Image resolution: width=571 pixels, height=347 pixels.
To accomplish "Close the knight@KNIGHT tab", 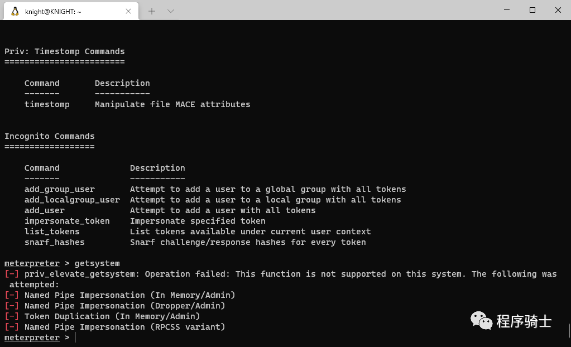I will point(128,11).
